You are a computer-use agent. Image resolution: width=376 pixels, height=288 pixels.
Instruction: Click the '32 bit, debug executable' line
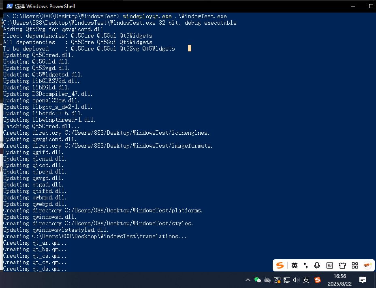[x=120, y=23]
